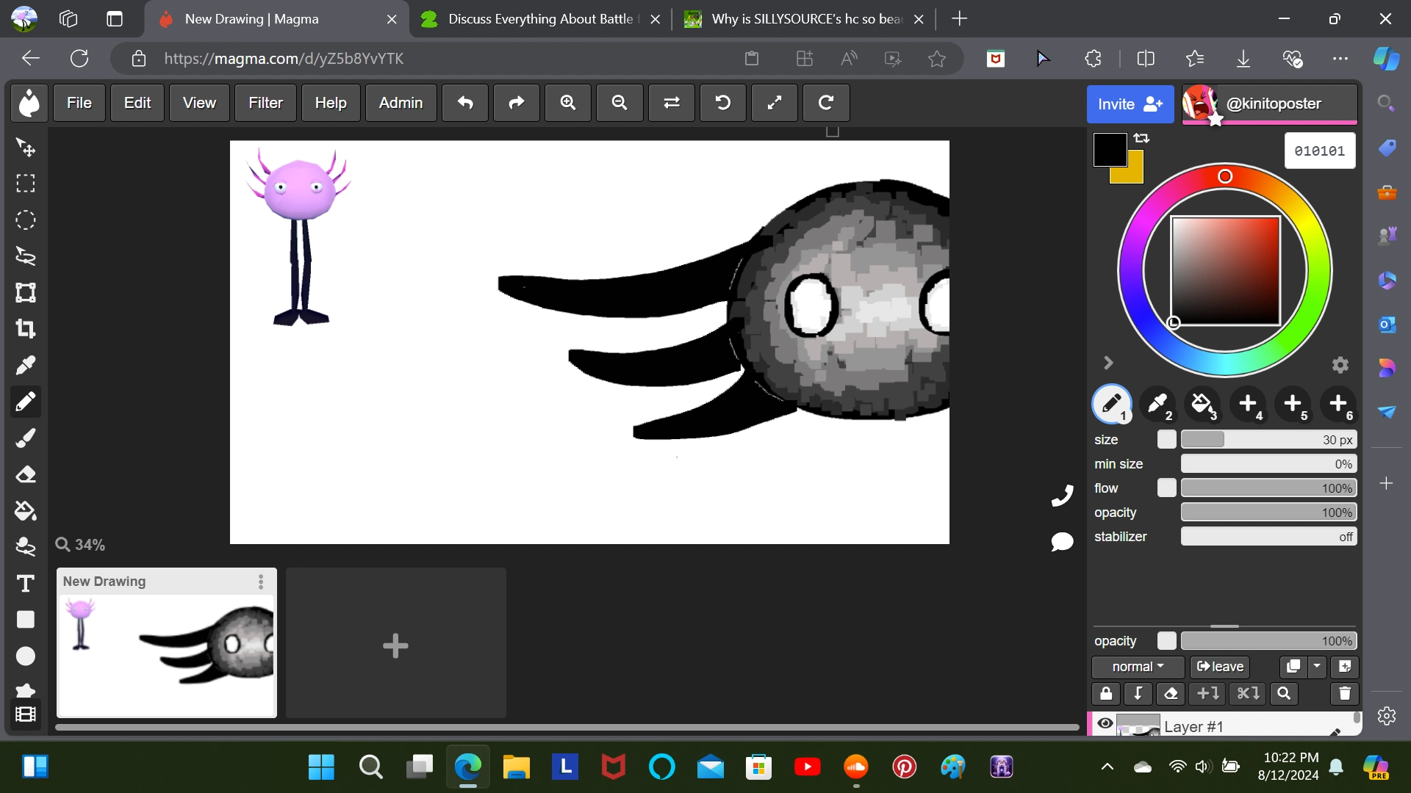
Task: Activate the Lasso selection tool
Action: (x=26, y=256)
